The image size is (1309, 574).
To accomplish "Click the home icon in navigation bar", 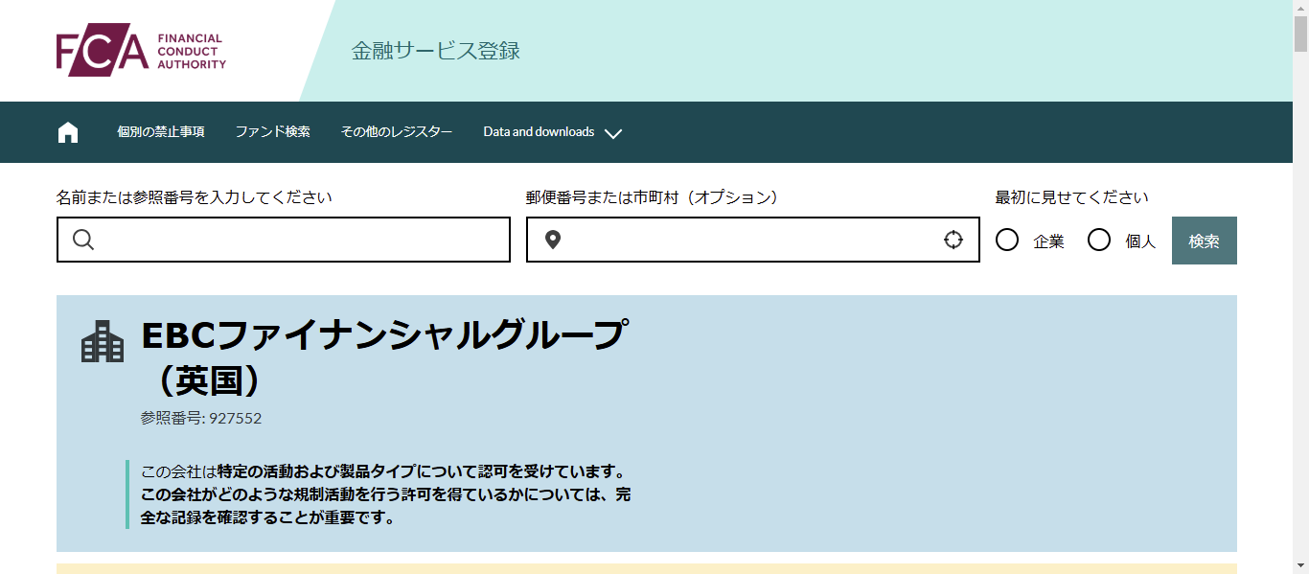I will (67, 131).
